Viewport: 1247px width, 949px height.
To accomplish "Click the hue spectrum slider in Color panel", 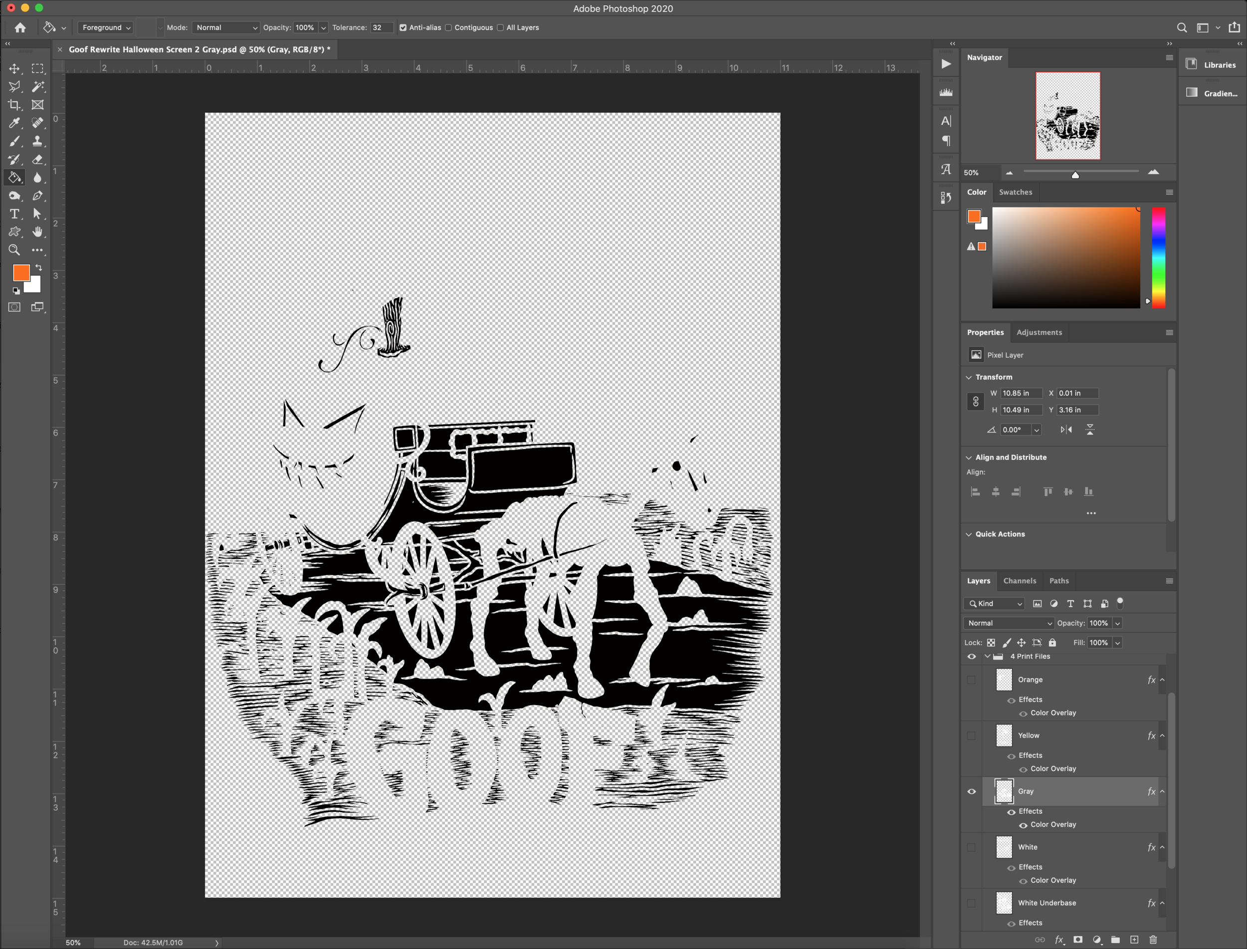I will tap(1159, 257).
